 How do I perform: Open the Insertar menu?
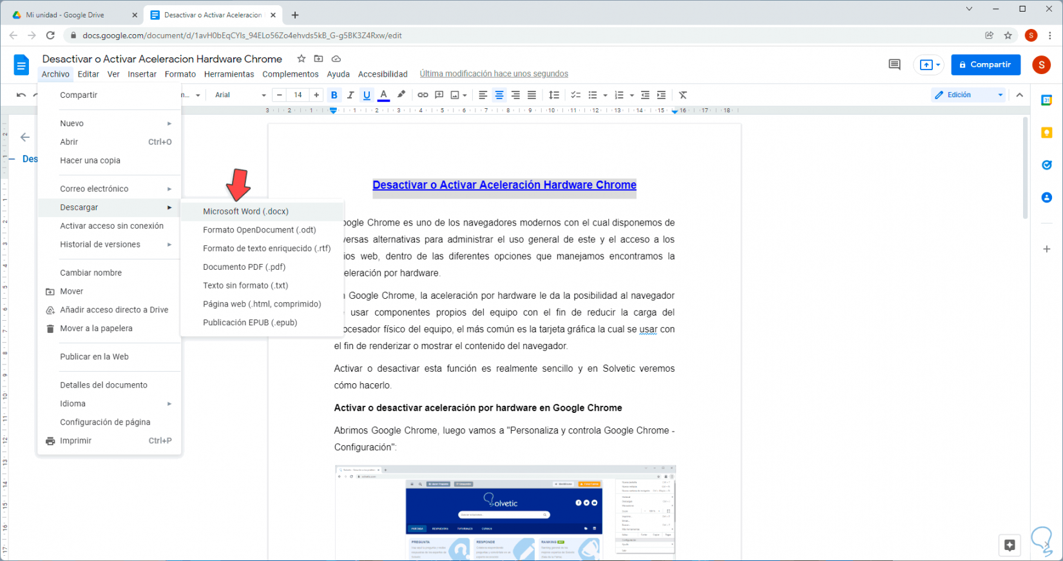(x=142, y=74)
